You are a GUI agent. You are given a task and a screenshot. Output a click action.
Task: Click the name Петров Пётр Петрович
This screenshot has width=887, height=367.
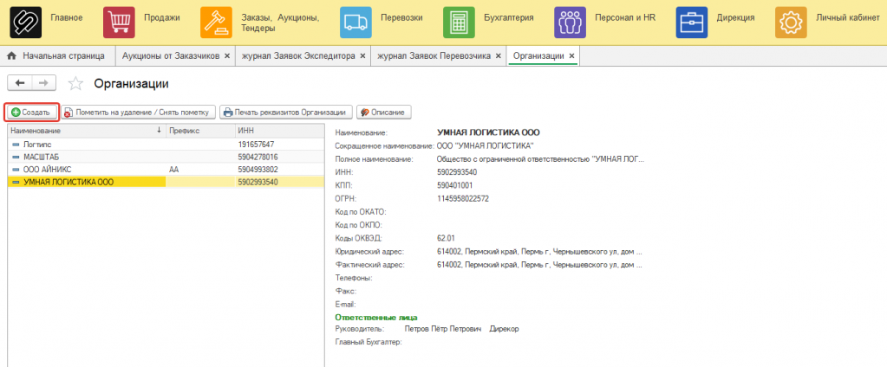pyautogui.click(x=443, y=328)
